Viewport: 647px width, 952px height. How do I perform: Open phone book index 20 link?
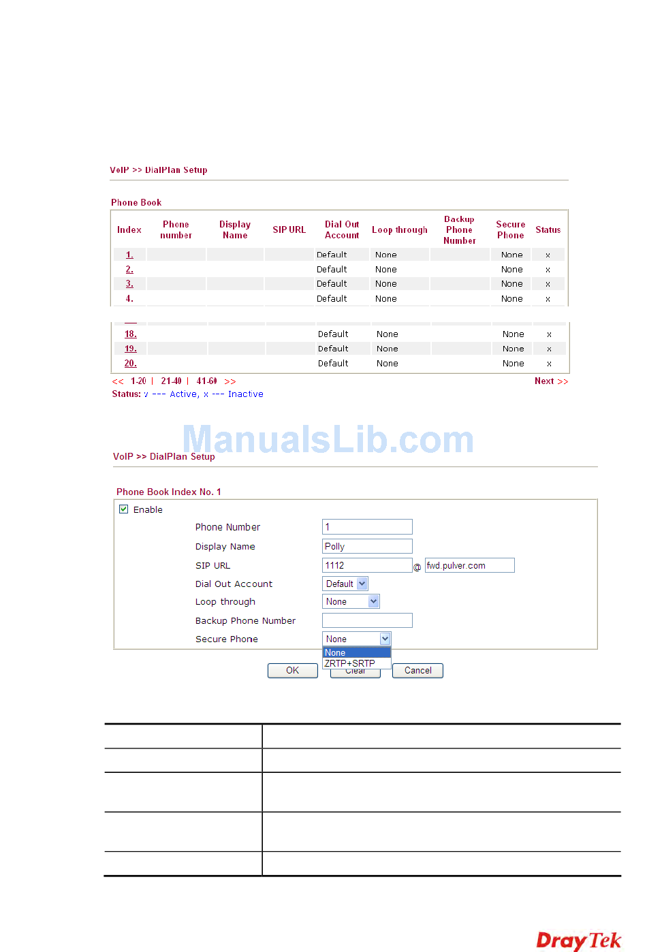[x=131, y=364]
